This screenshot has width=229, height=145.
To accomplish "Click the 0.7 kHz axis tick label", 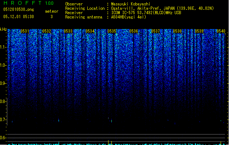I will pos(3,120).
